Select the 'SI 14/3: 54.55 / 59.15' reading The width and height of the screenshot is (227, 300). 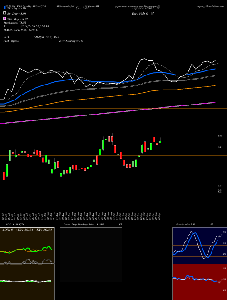pyautogui.click(x=35, y=26)
